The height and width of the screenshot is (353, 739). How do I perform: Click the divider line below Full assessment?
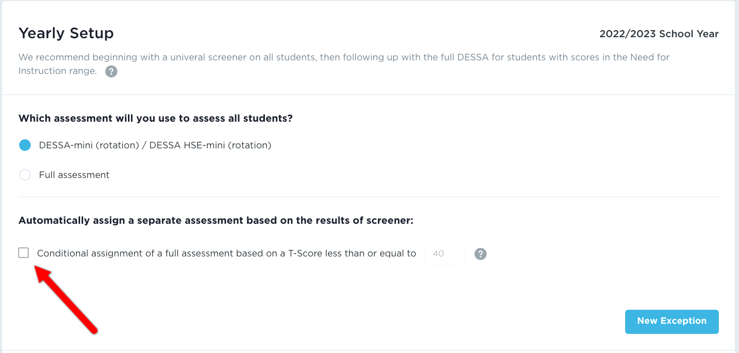click(368, 197)
